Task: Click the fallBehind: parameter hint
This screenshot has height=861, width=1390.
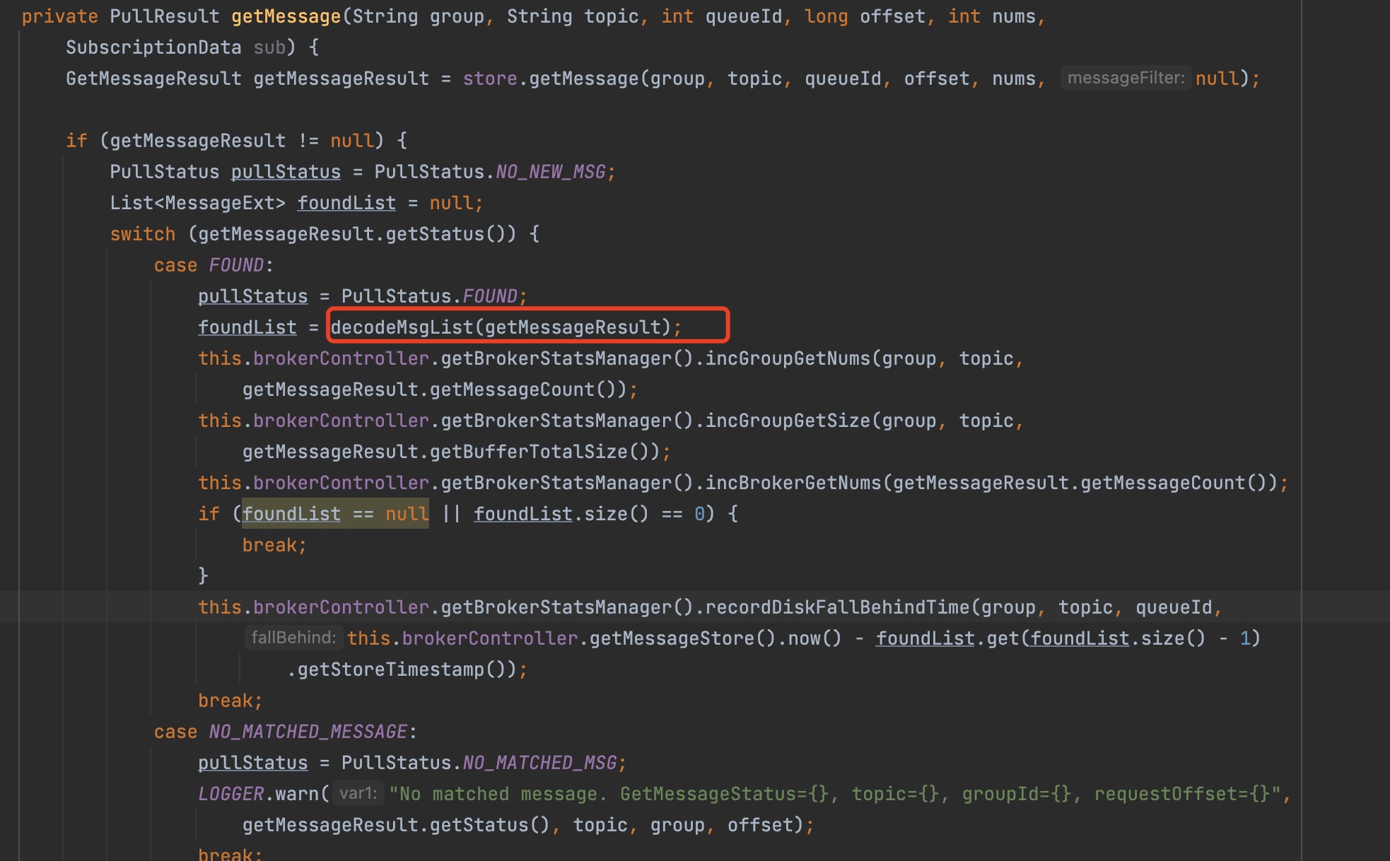Action: point(294,637)
